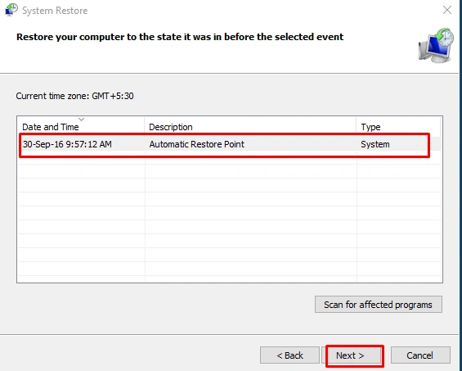Click the sort arrow above Date and Time

coord(81,120)
